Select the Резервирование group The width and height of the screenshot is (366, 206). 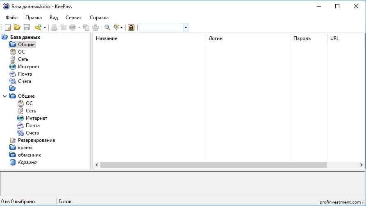point(36,140)
